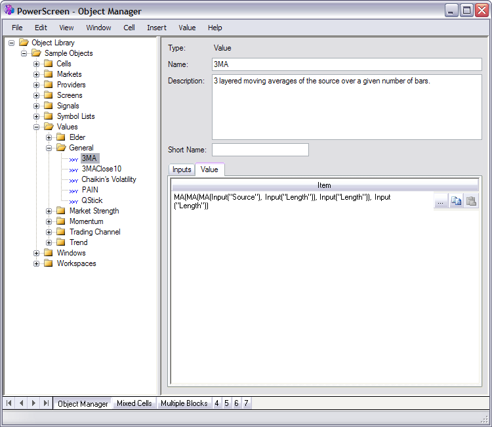Expand the Momentum folder

click(x=49, y=221)
